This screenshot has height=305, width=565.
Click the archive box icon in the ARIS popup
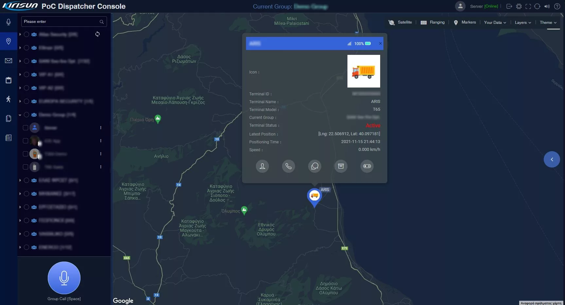pos(341,166)
